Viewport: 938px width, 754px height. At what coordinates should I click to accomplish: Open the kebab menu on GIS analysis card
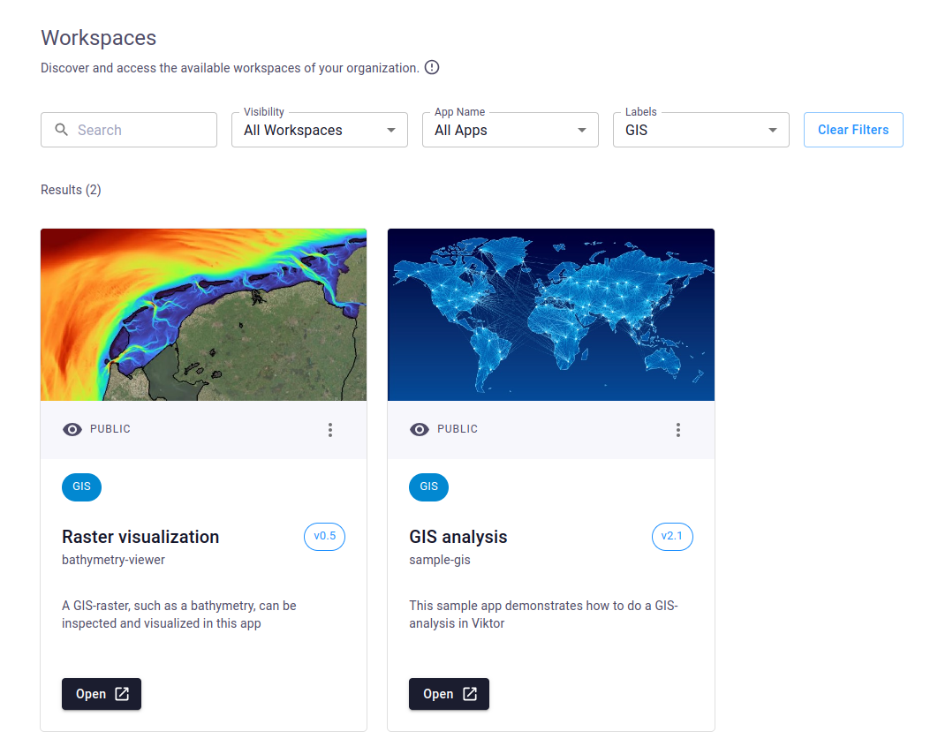click(x=678, y=429)
